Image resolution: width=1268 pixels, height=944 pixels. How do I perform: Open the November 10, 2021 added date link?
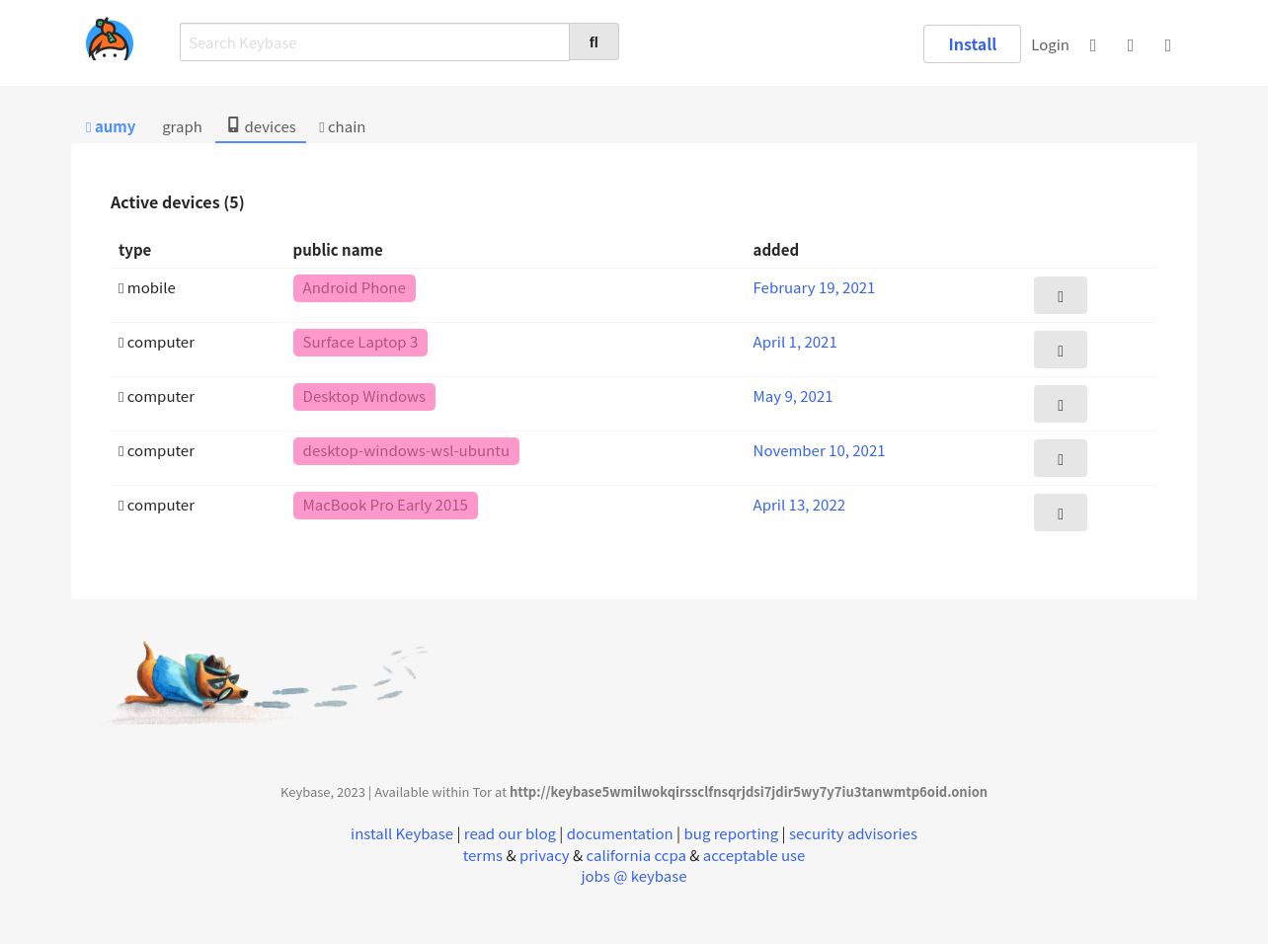coord(819,450)
